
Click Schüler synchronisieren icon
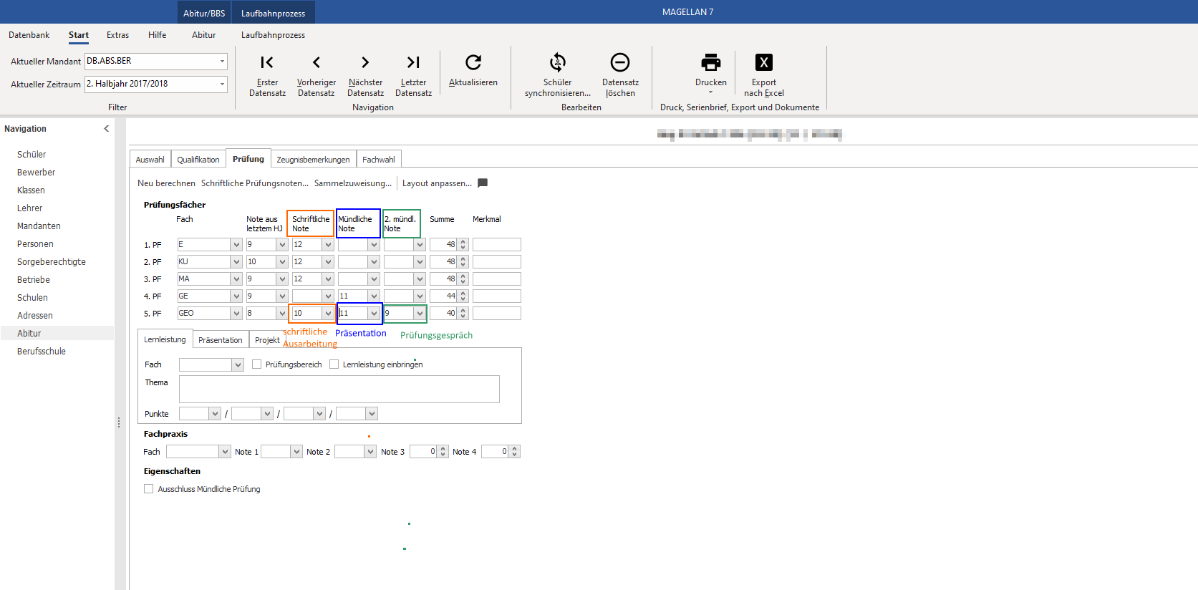click(558, 62)
